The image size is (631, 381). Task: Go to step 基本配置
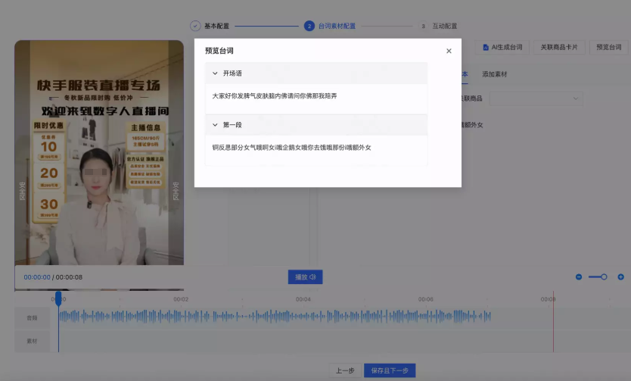coord(216,26)
